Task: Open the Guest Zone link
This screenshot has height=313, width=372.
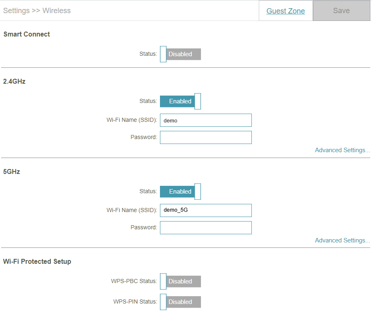Action: coord(285,11)
